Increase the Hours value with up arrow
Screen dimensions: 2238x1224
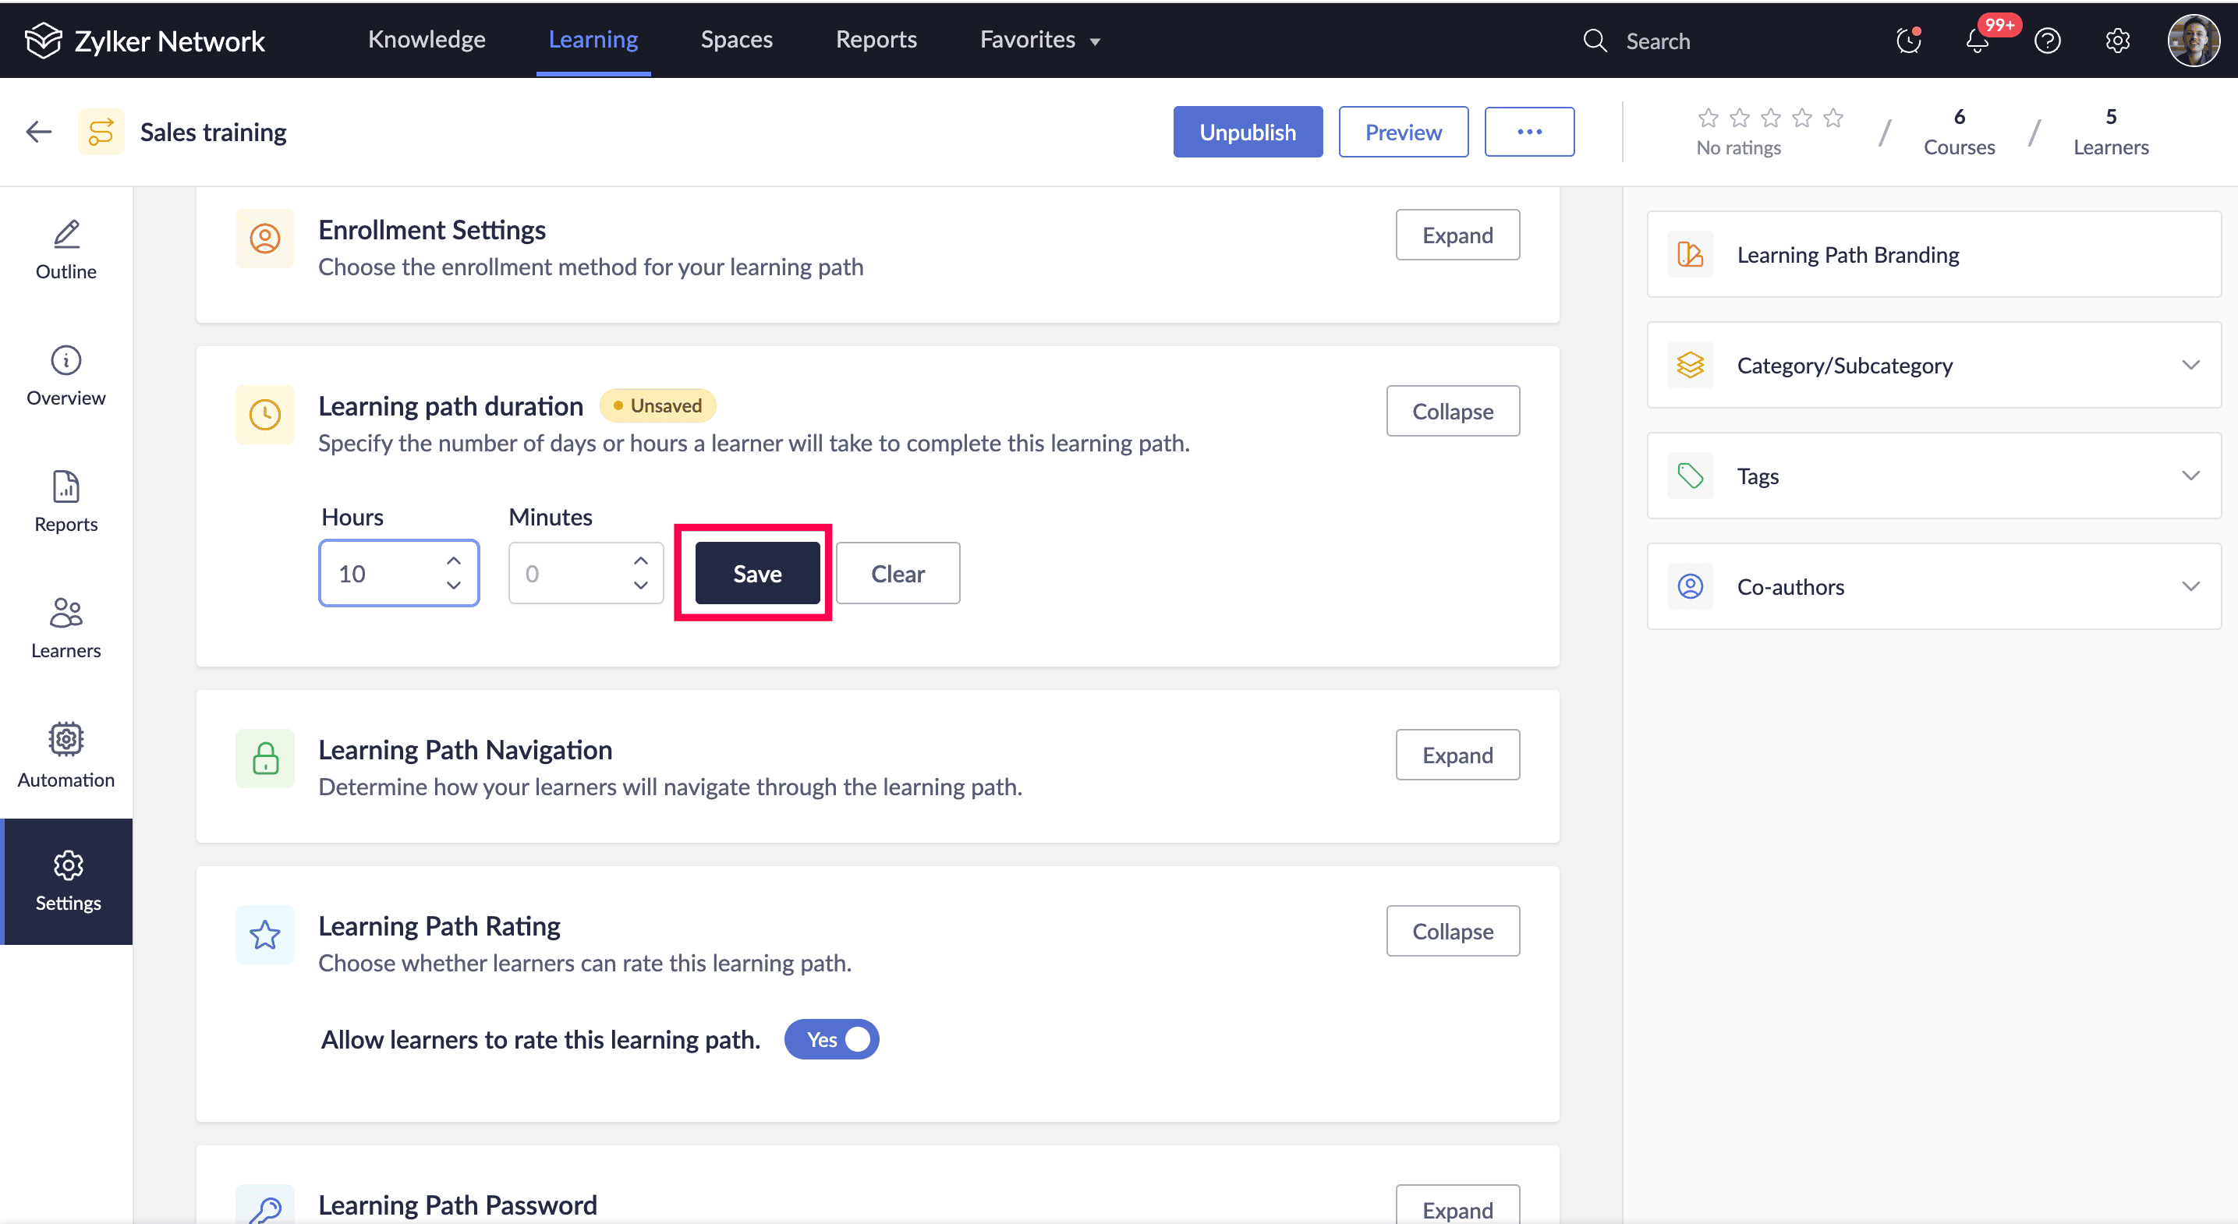click(x=454, y=561)
